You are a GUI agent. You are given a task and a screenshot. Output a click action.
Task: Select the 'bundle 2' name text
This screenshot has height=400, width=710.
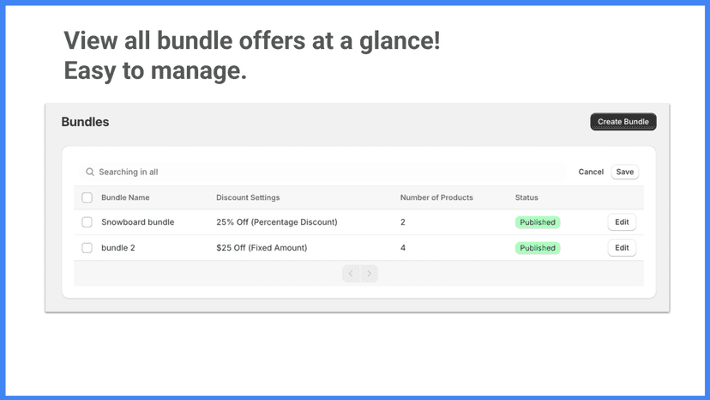tap(118, 248)
